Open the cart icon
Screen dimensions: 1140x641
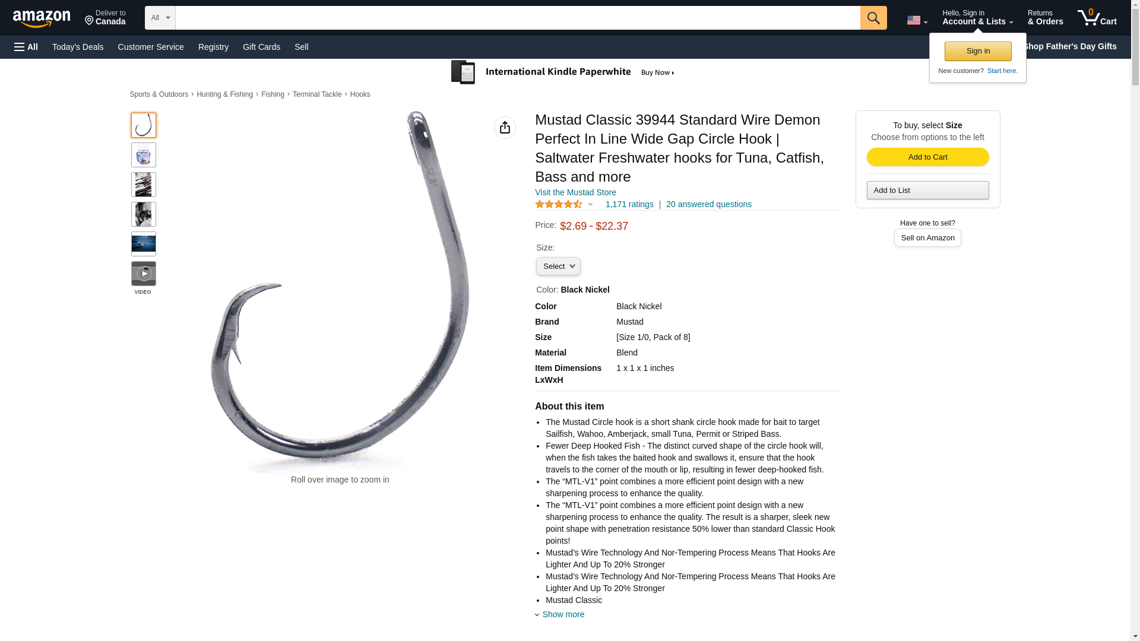(1097, 17)
